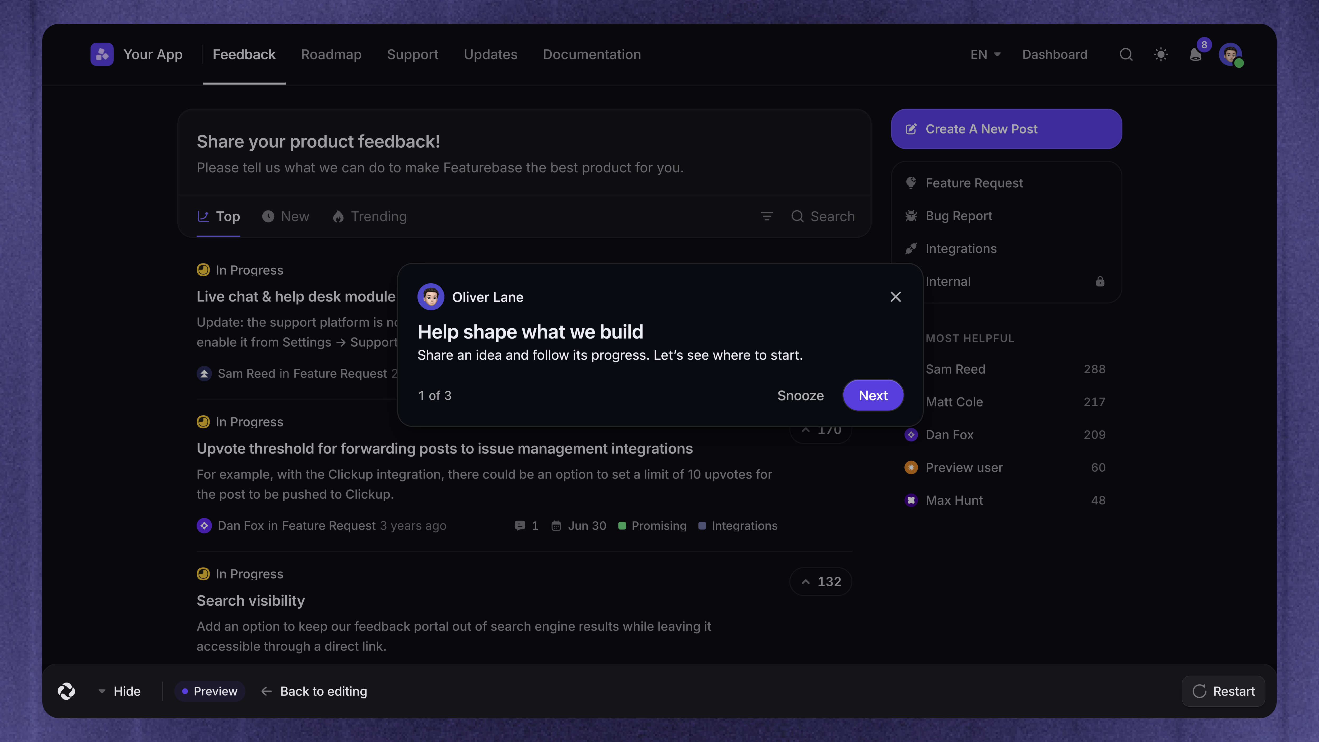Viewport: 1319px width, 742px height.
Task: Open the notifications bell icon
Action: 1196,54
